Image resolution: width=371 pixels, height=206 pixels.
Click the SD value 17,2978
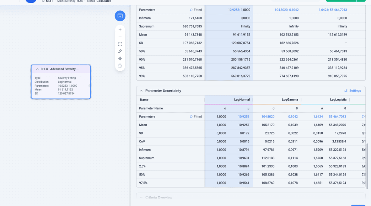click(x=340, y=133)
